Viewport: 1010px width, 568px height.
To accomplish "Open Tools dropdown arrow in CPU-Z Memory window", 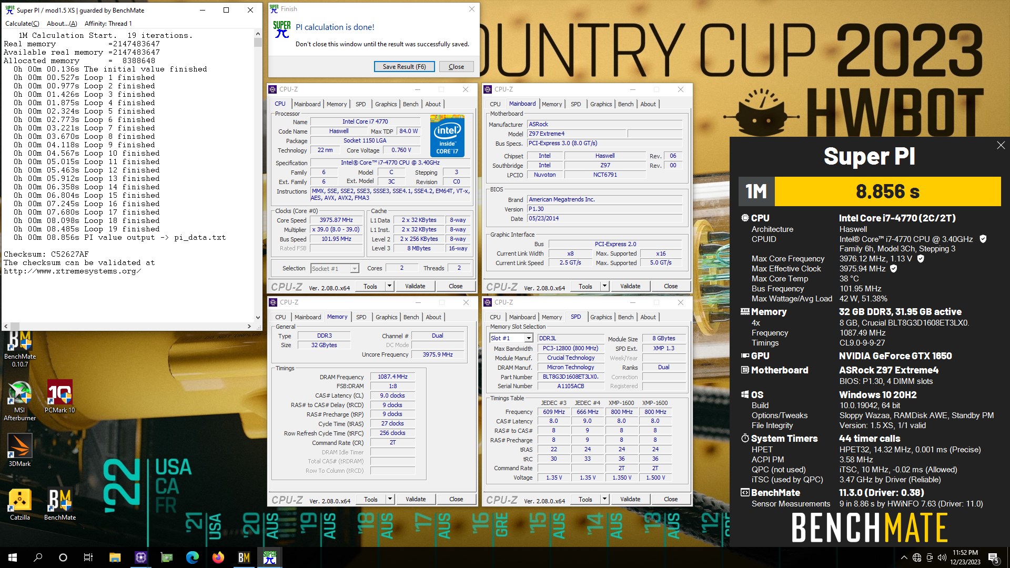I will (390, 499).
